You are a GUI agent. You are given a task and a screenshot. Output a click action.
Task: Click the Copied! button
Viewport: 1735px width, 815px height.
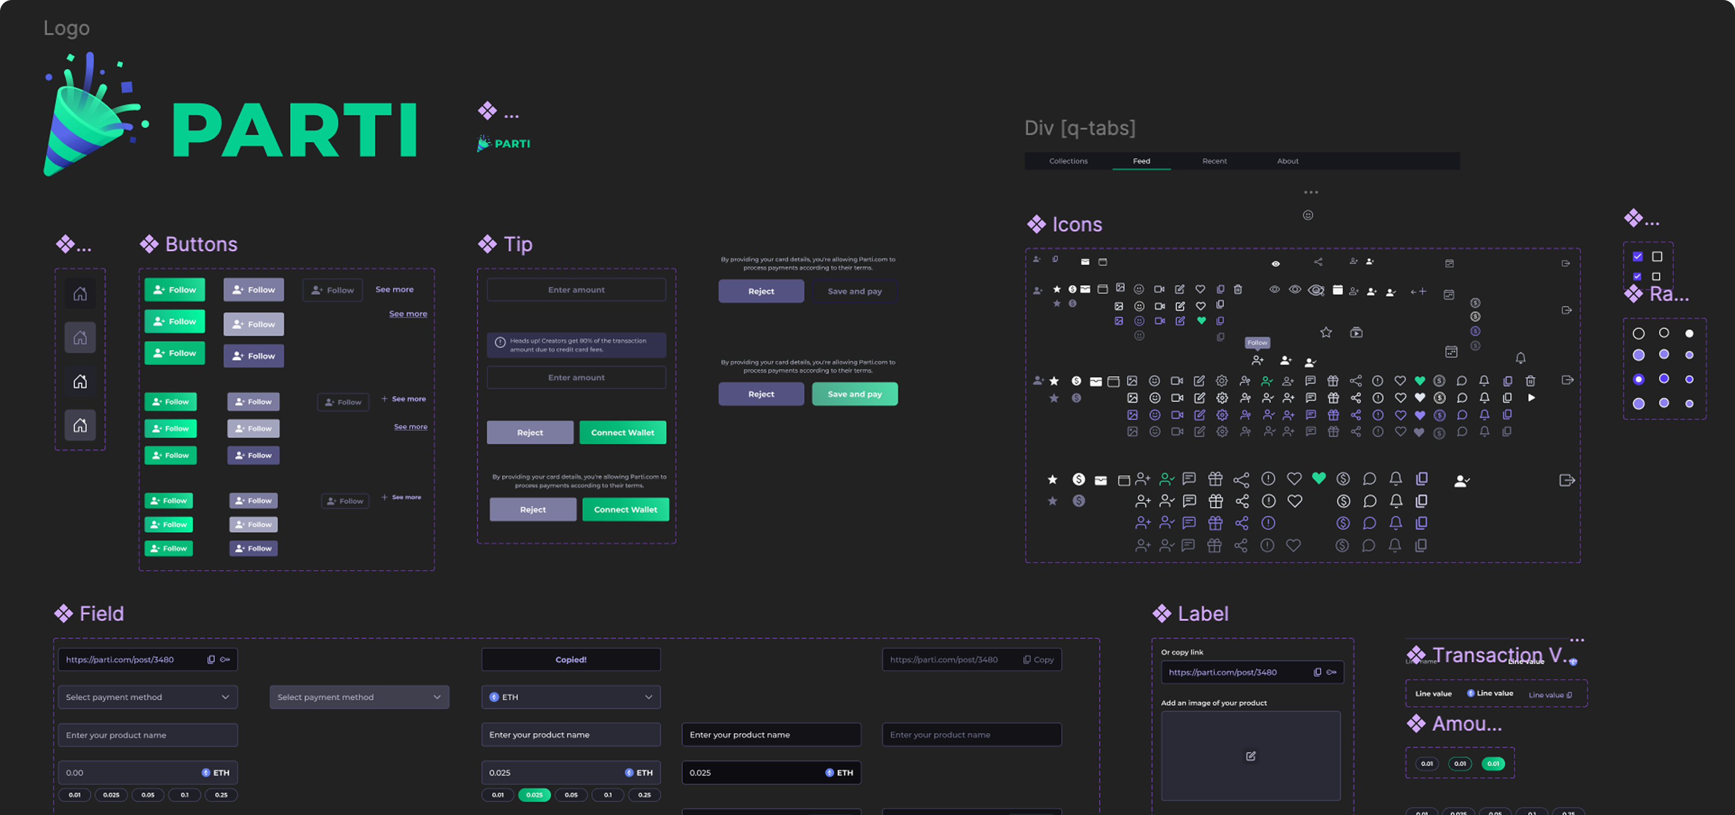pos(571,660)
